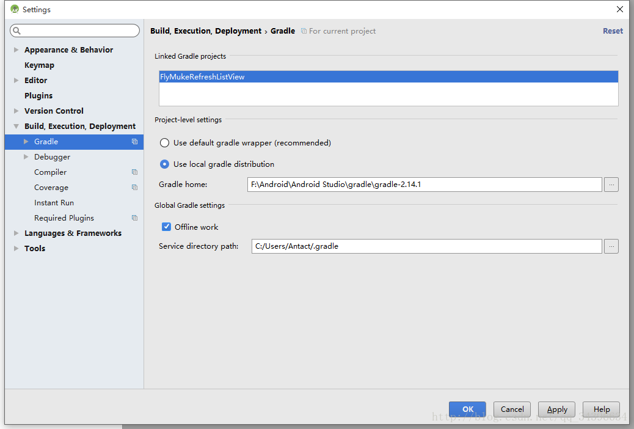Click the Android Studio icon in title bar
Image resolution: width=634 pixels, height=429 pixels.
(x=15, y=9)
